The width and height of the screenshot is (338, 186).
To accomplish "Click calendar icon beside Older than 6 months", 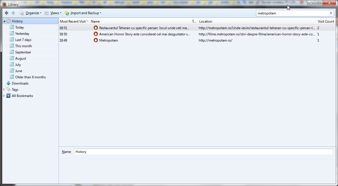I will 12,77.
